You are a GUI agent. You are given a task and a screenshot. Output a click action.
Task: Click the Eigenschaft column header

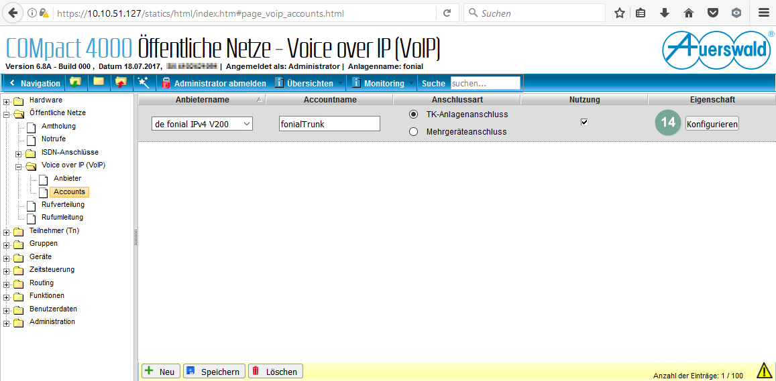click(x=712, y=100)
